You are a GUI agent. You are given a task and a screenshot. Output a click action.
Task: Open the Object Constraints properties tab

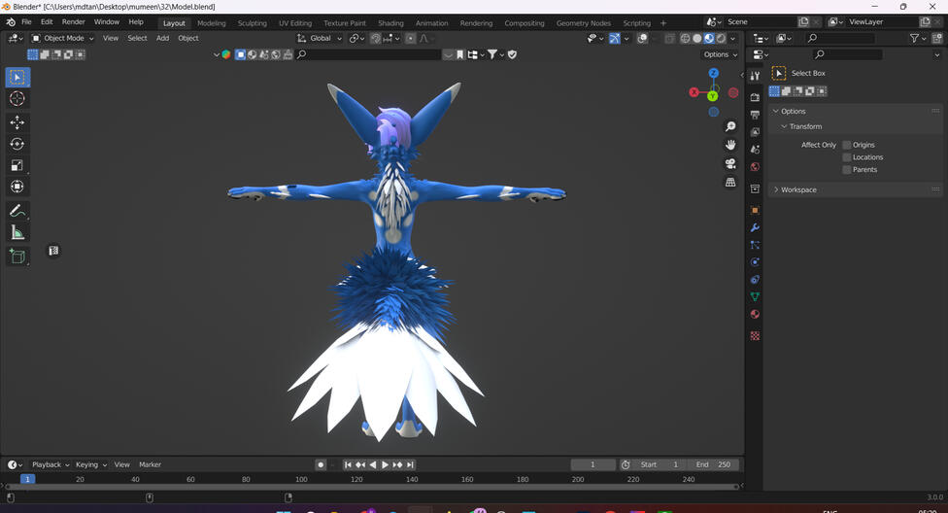point(755,280)
